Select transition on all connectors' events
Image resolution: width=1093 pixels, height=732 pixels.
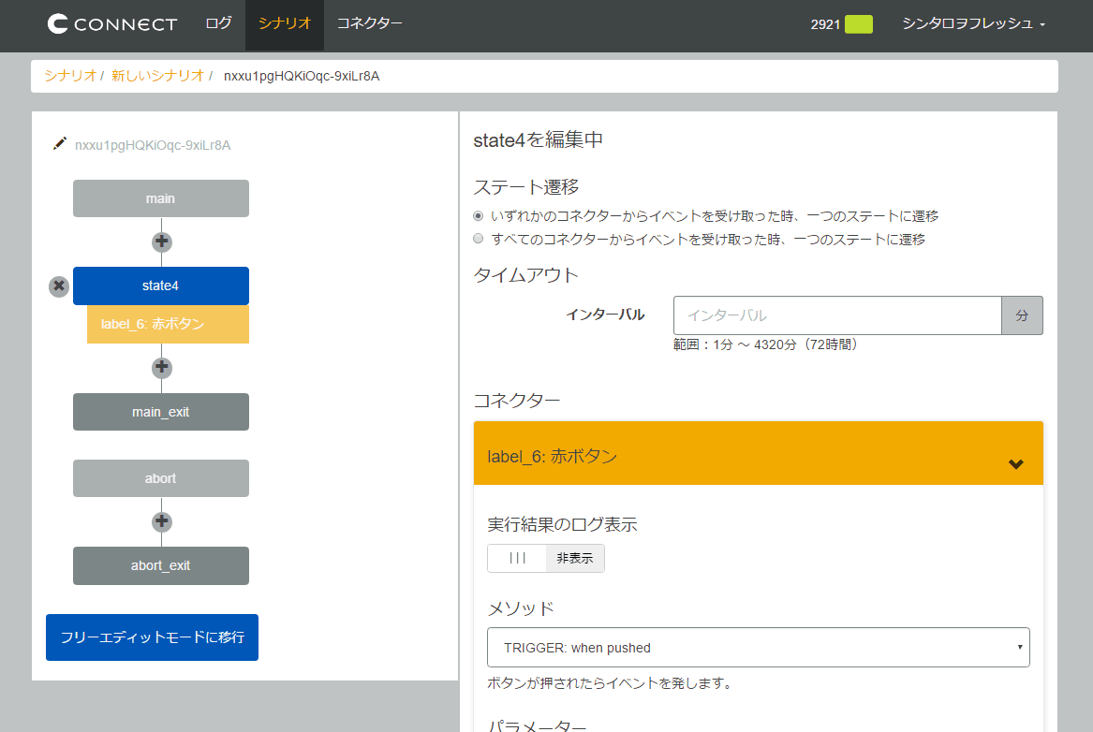[479, 240]
